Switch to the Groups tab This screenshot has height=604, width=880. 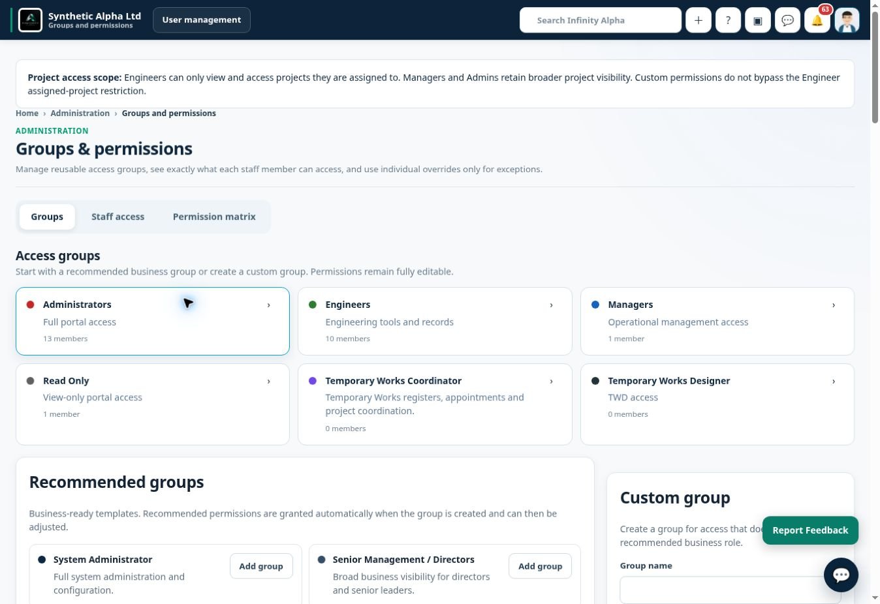coord(47,217)
